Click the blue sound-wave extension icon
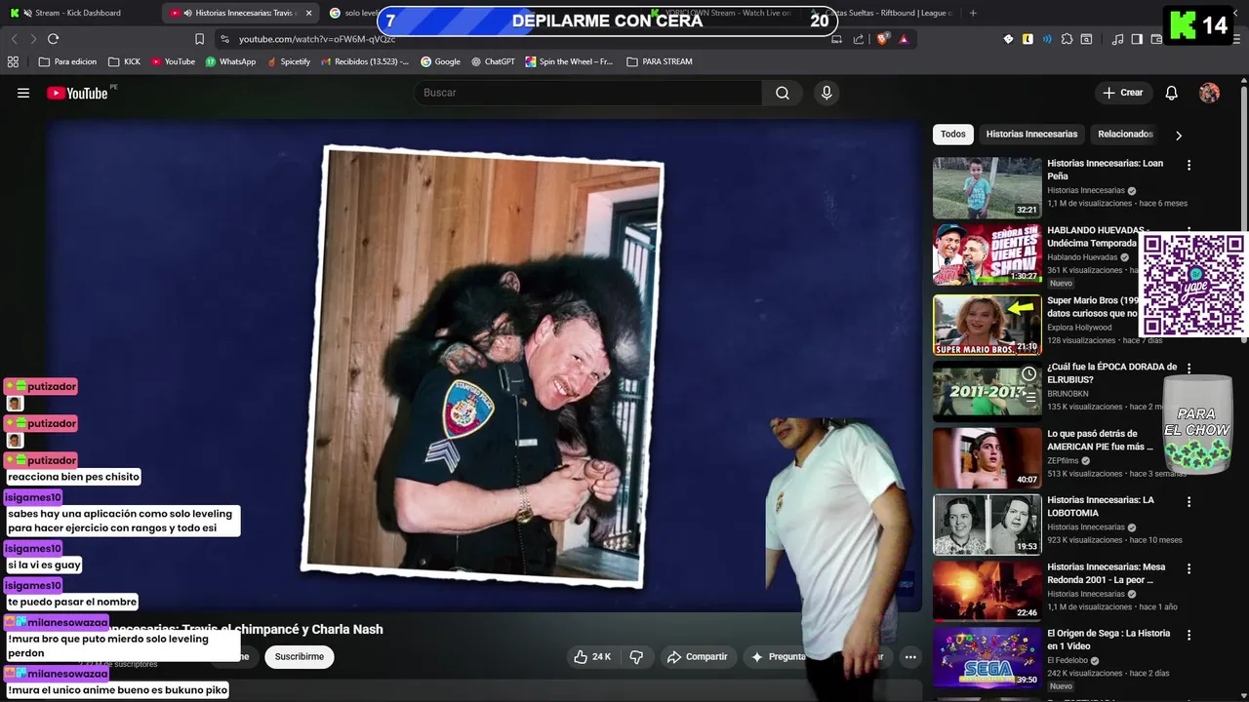 (x=1047, y=39)
